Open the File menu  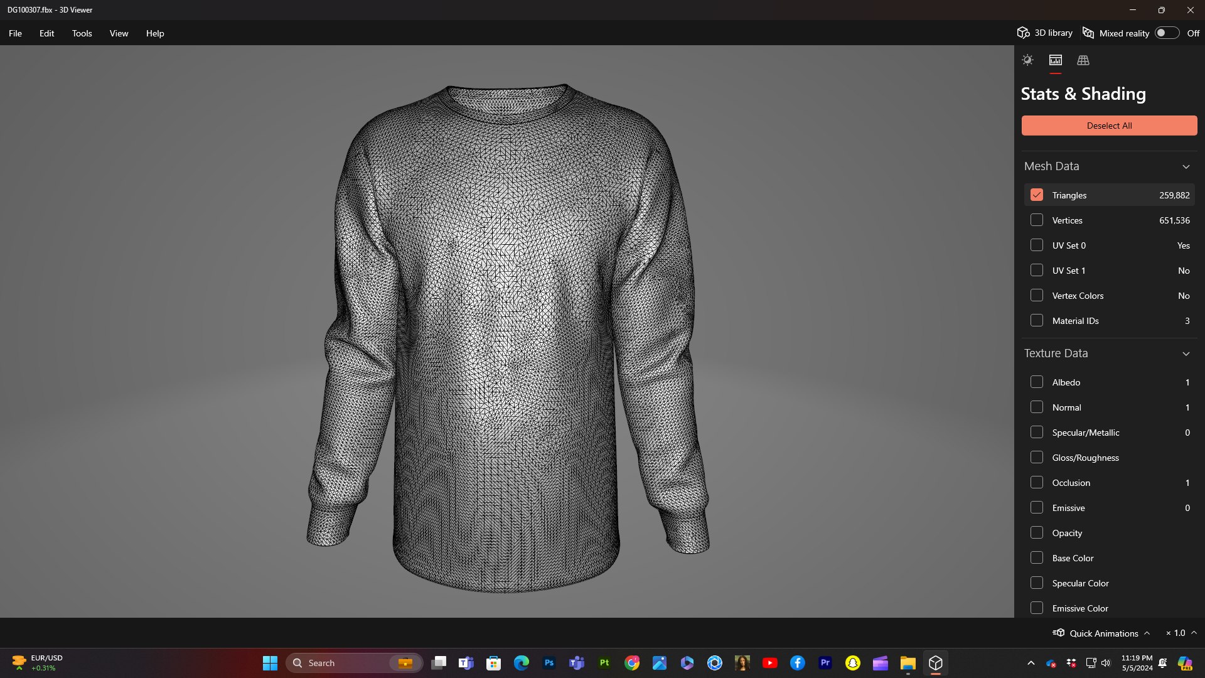tap(15, 33)
